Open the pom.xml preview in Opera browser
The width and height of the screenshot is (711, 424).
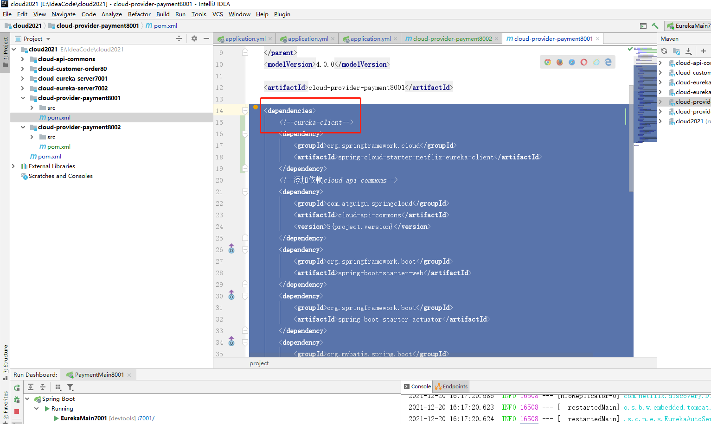click(x=584, y=62)
